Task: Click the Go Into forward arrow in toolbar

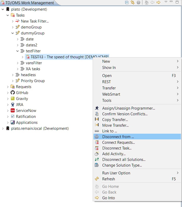Action: [x=158, y=3]
